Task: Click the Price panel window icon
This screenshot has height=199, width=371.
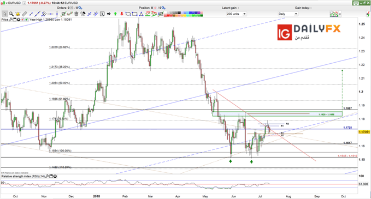Action: (x=14, y=20)
